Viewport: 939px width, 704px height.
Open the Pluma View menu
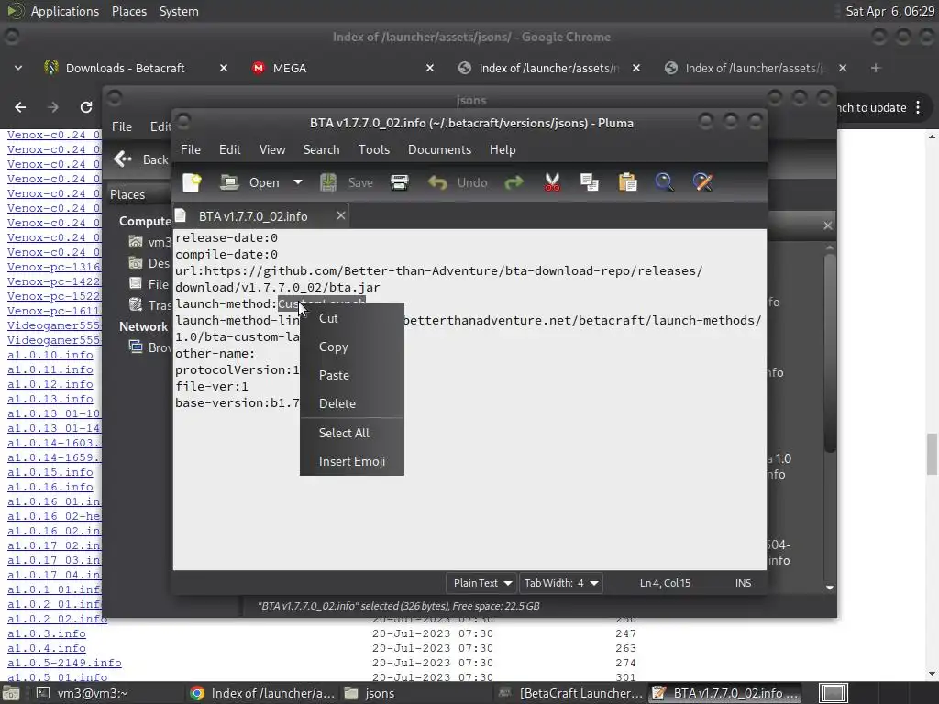271,149
